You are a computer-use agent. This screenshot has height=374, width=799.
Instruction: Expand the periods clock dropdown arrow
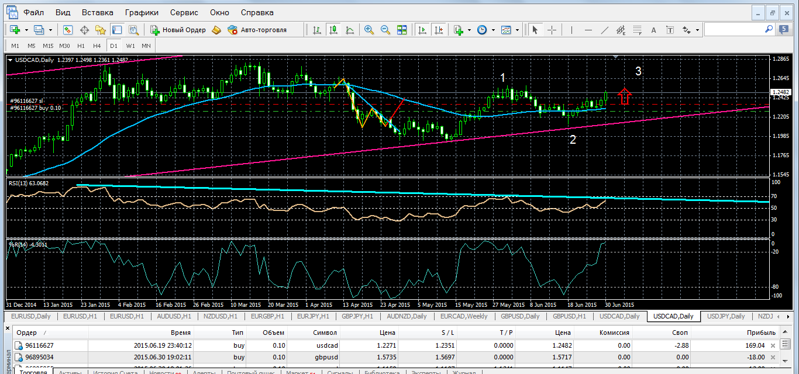pos(493,30)
